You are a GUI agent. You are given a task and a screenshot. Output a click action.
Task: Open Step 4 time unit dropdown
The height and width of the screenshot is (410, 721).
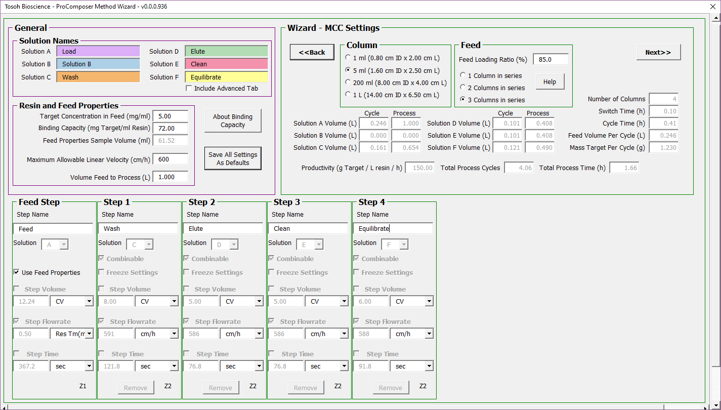click(x=429, y=366)
